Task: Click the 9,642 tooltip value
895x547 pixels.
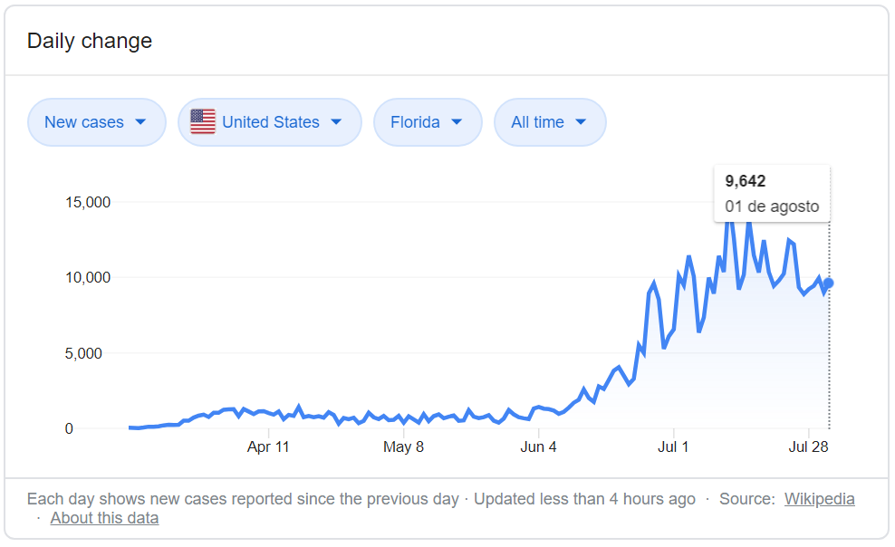Action: (746, 181)
